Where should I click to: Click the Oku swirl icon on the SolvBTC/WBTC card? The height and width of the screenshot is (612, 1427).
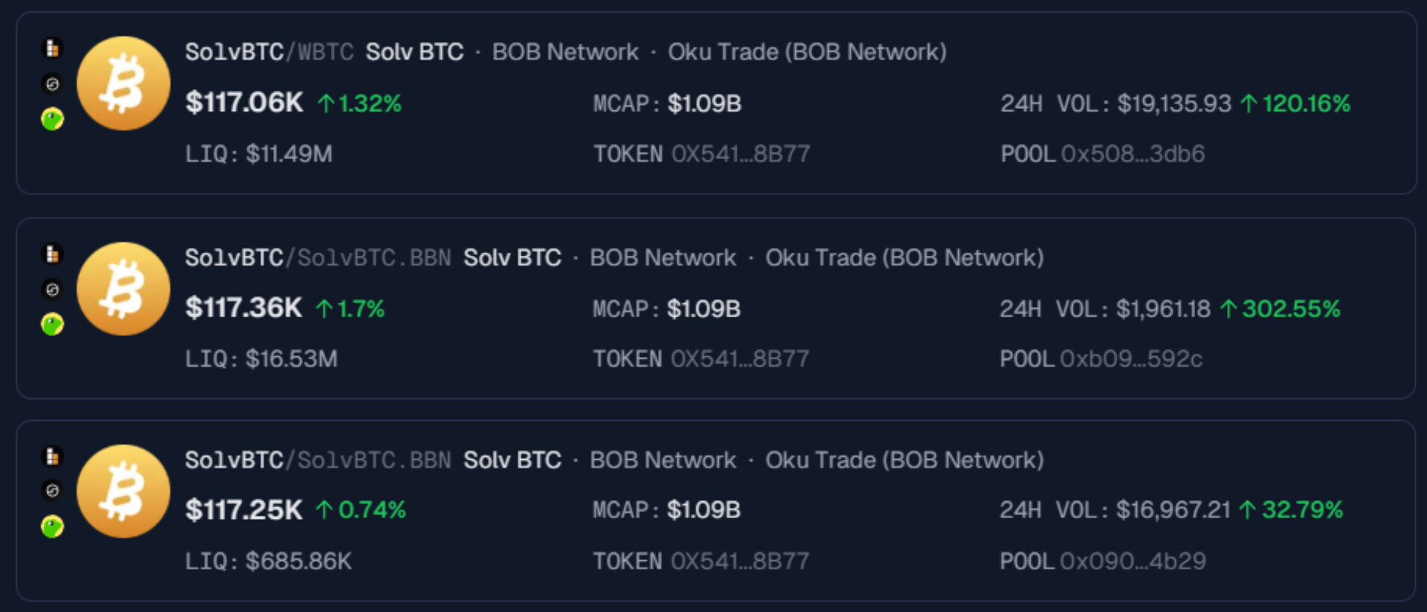coord(53,84)
